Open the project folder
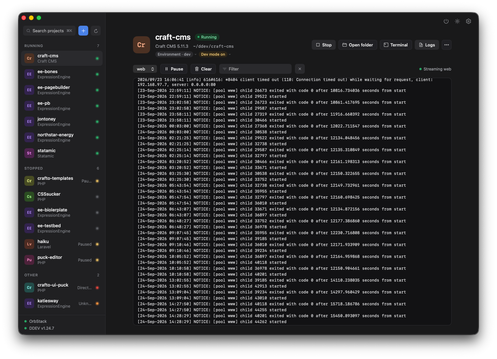Image resolution: width=497 pixels, height=359 pixels. point(358,45)
